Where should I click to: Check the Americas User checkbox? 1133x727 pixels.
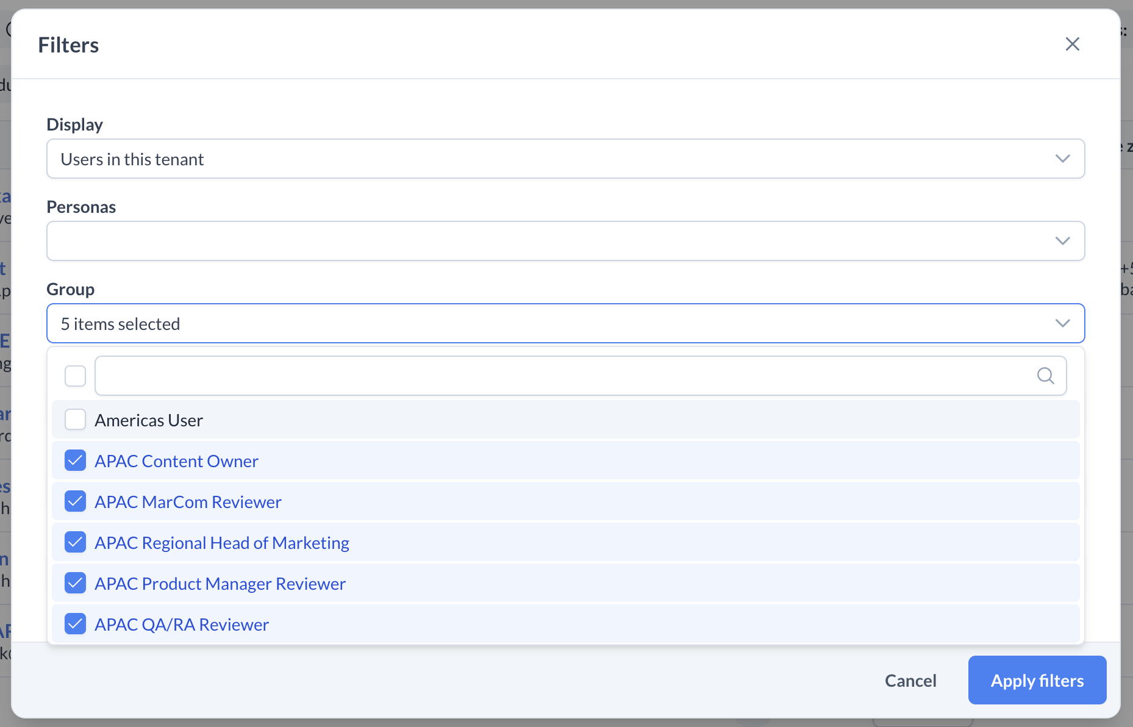[x=75, y=420]
